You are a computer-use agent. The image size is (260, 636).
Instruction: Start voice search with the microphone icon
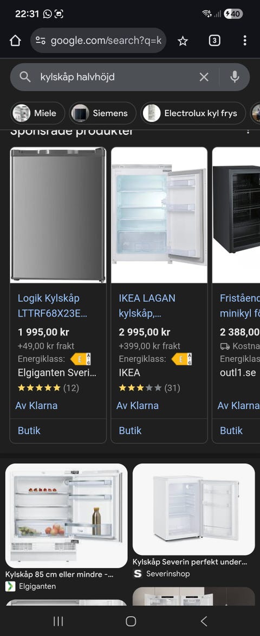235,76
